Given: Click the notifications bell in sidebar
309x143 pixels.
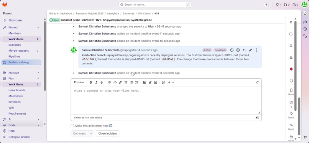Looking at the screenshot, I should (291, 46).
